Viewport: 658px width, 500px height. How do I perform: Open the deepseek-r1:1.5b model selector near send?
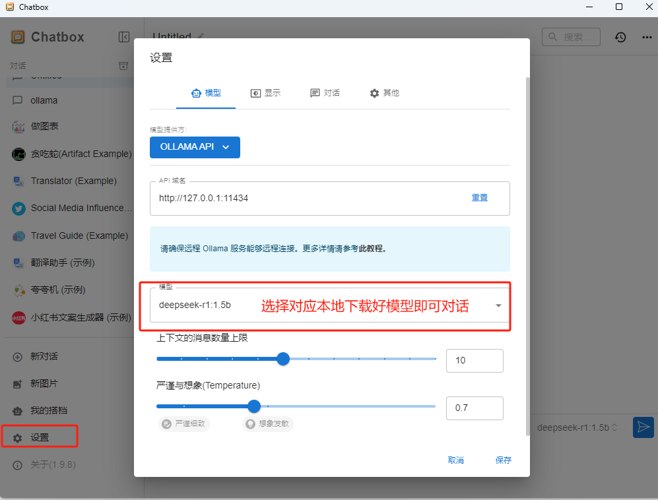click(577, 427)
